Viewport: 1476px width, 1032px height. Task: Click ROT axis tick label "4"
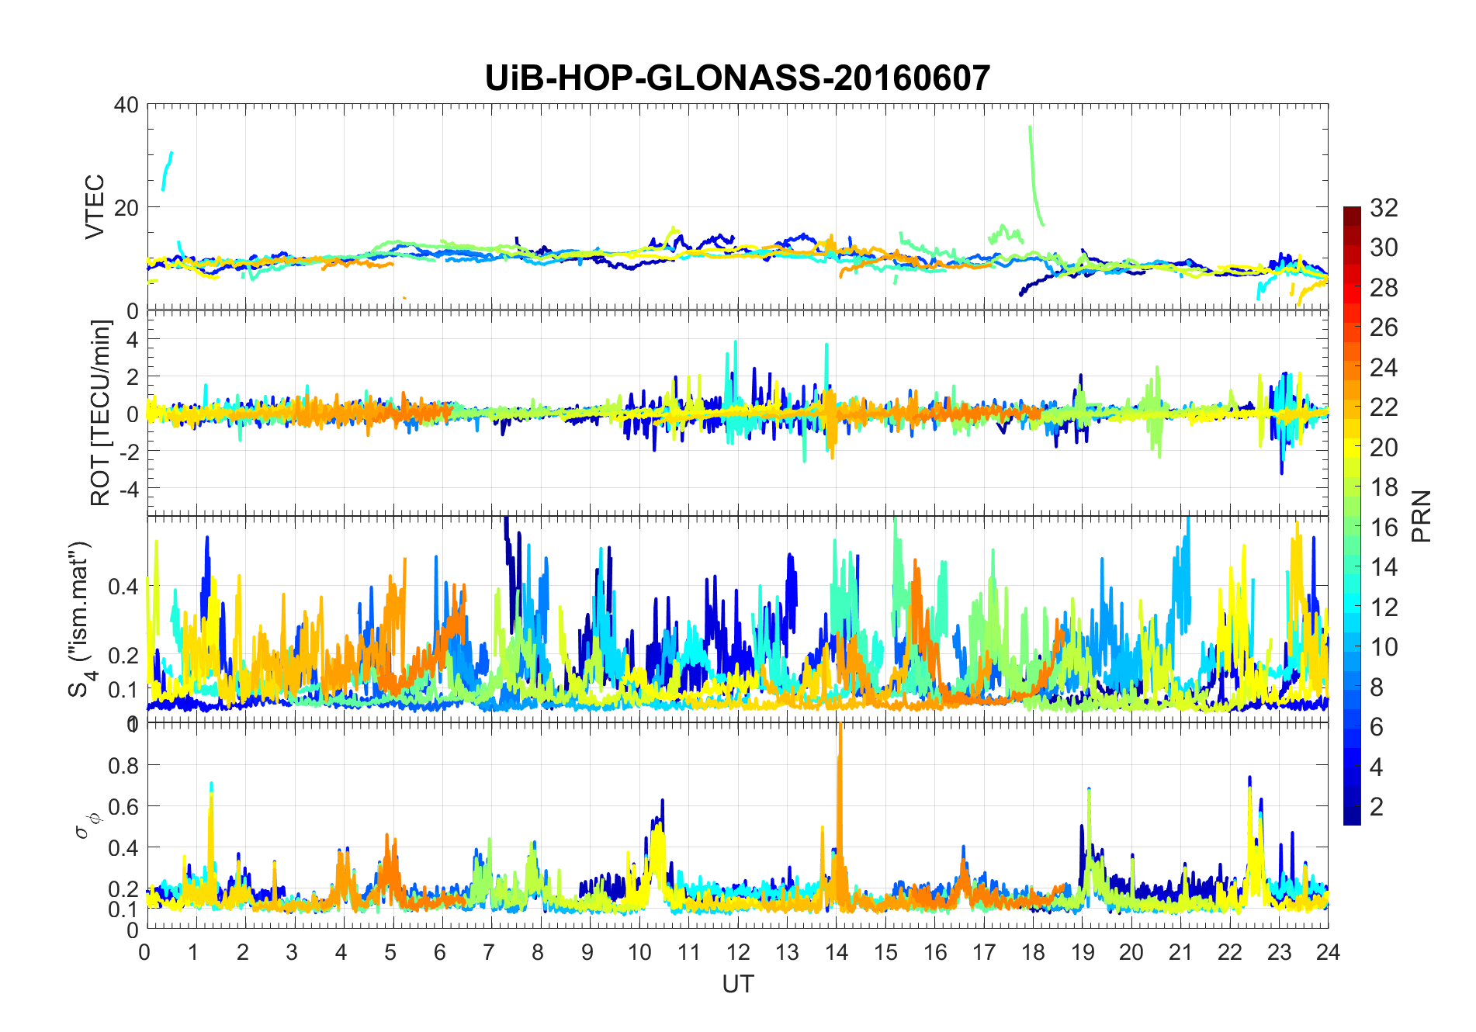132,339
